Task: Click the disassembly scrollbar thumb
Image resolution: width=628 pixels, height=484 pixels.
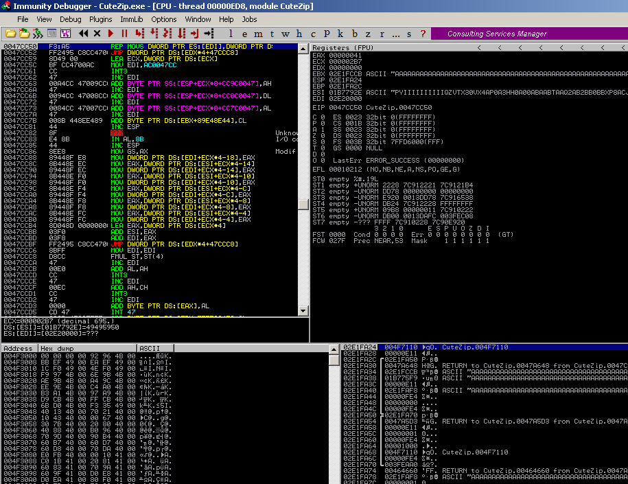Action: coord(303,204)
